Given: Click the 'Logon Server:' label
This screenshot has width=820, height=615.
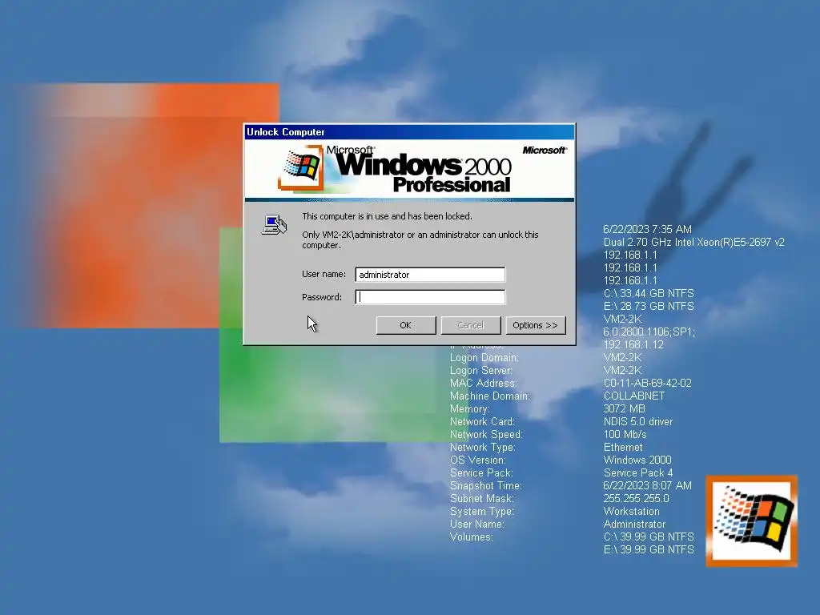Looking at the screenshot, I should [481, 370].
